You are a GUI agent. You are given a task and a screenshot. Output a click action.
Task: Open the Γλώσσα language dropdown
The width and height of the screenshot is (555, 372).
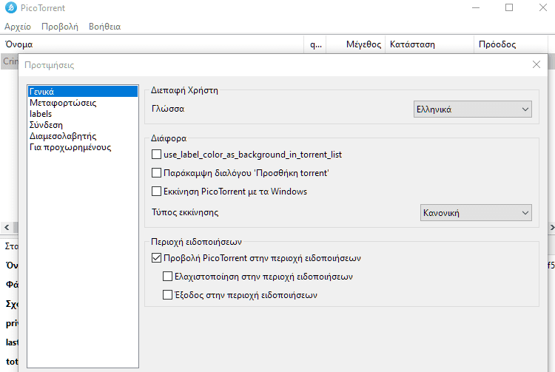473,109
